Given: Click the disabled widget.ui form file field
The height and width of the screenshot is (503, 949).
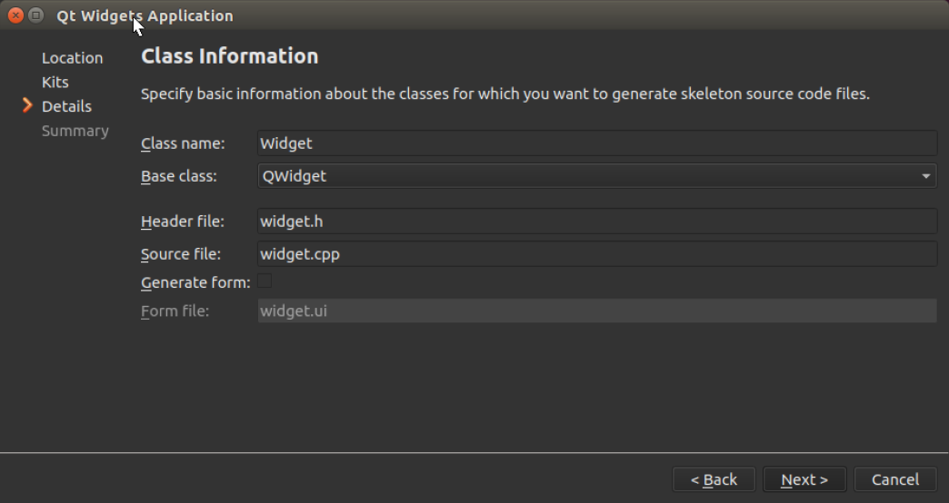Looking at the screenshot, I should [597, 311].
